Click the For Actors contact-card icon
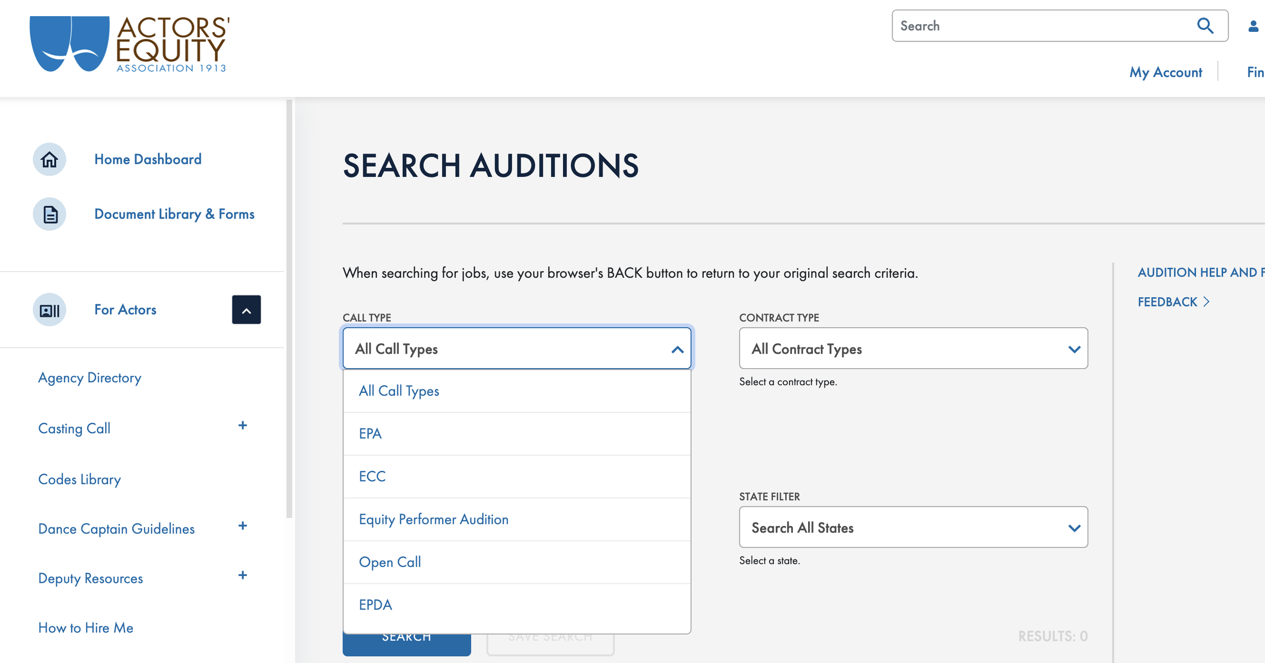Image resolution: width=1265 pixels, height=663 pixels. pyautogui.click(x=49, y=310)
